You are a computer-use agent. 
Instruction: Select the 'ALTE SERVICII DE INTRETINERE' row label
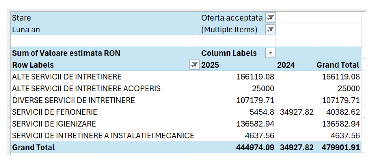point(67,77)
